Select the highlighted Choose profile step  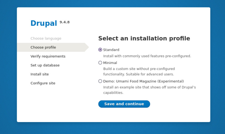point(43,47)
